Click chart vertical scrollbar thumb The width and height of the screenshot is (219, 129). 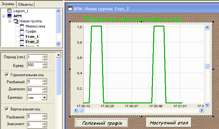pyautogui.click(x=207, y=66)
